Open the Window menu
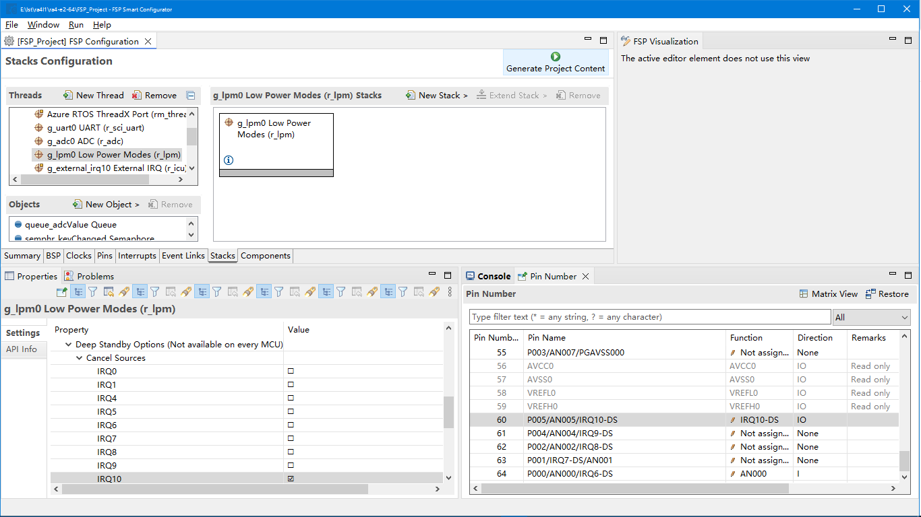921x517 pixels. [x=43, y=25]
